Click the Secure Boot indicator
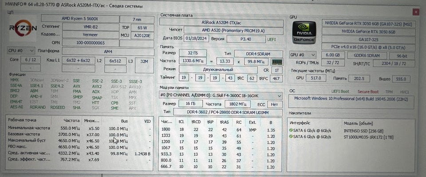Screen dimensions: 426x177 click(x=368, y=92)
